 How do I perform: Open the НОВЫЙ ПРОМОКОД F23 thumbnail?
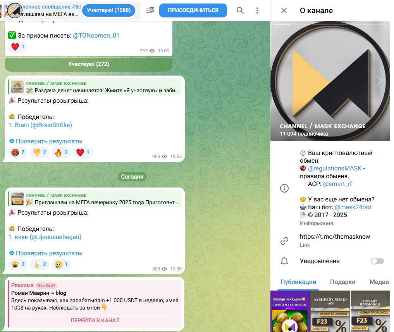point(370,311)
